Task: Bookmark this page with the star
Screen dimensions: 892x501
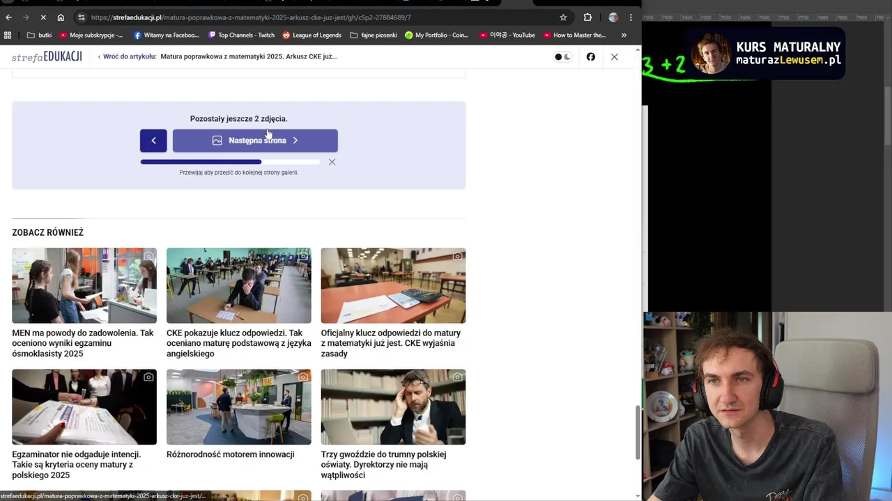Action: (563, 17)
